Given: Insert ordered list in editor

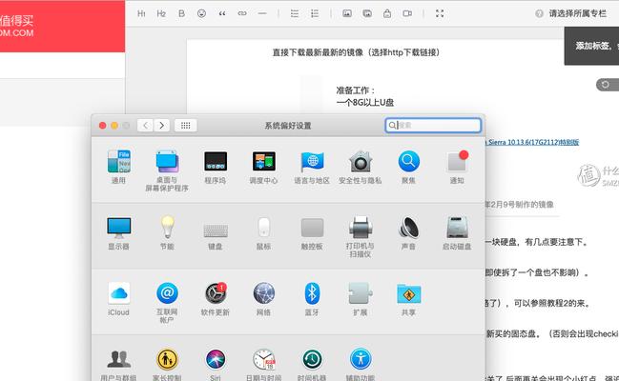Looking at the screenshot, I should tap(315, 13).
